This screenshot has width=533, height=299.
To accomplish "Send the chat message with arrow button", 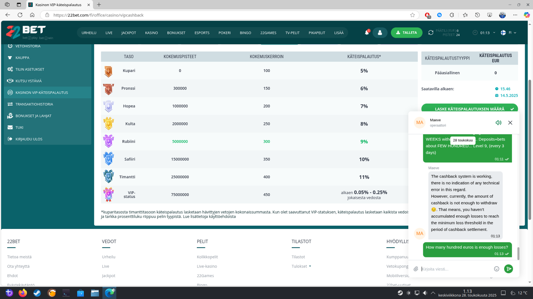I will coord(508,269).
